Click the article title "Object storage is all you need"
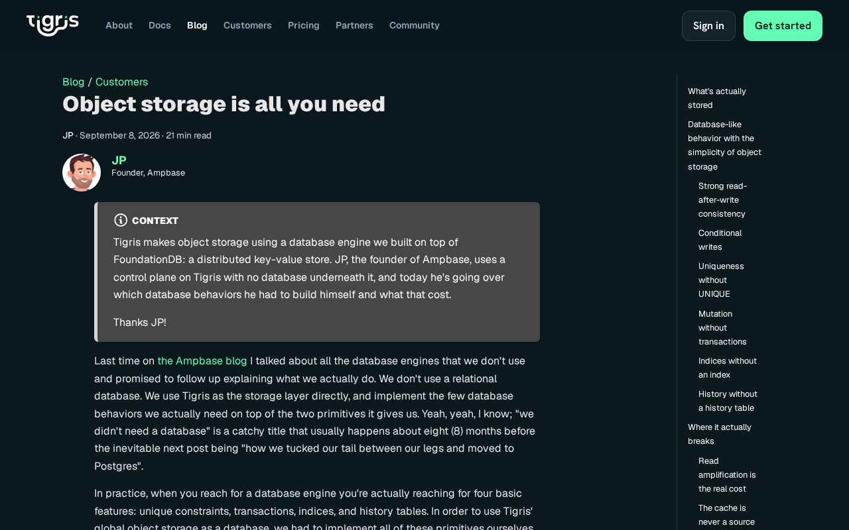Image resolution: width=849 pixels, height=530 pixels. (x=224, y=104)
